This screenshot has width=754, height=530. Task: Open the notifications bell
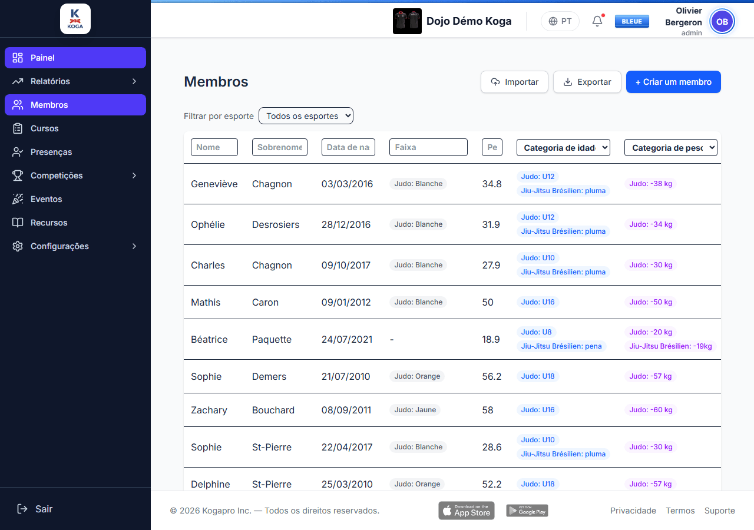point(597,21)
